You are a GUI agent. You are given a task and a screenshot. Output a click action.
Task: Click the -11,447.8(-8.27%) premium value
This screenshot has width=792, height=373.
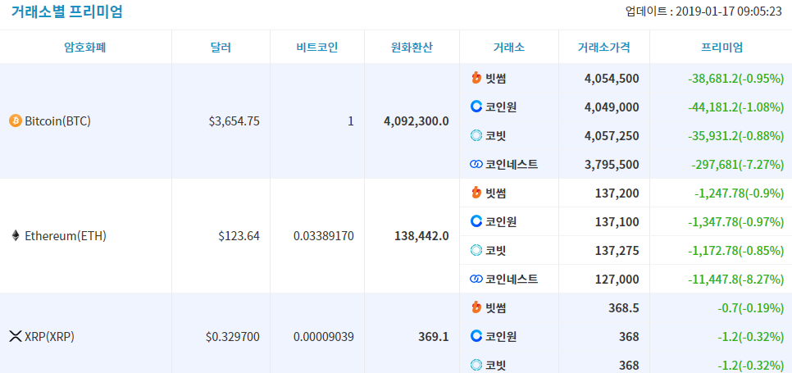(x=736, y=280)
